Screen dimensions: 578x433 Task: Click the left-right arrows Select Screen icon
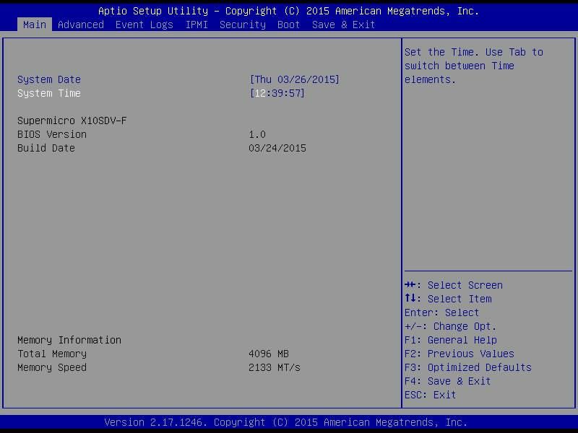tap(410, 284)
